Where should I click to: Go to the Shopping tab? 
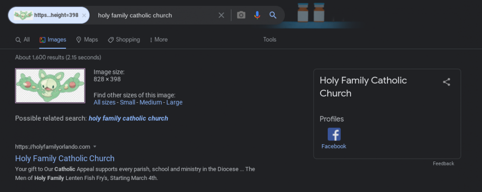(x=124, y=40)
